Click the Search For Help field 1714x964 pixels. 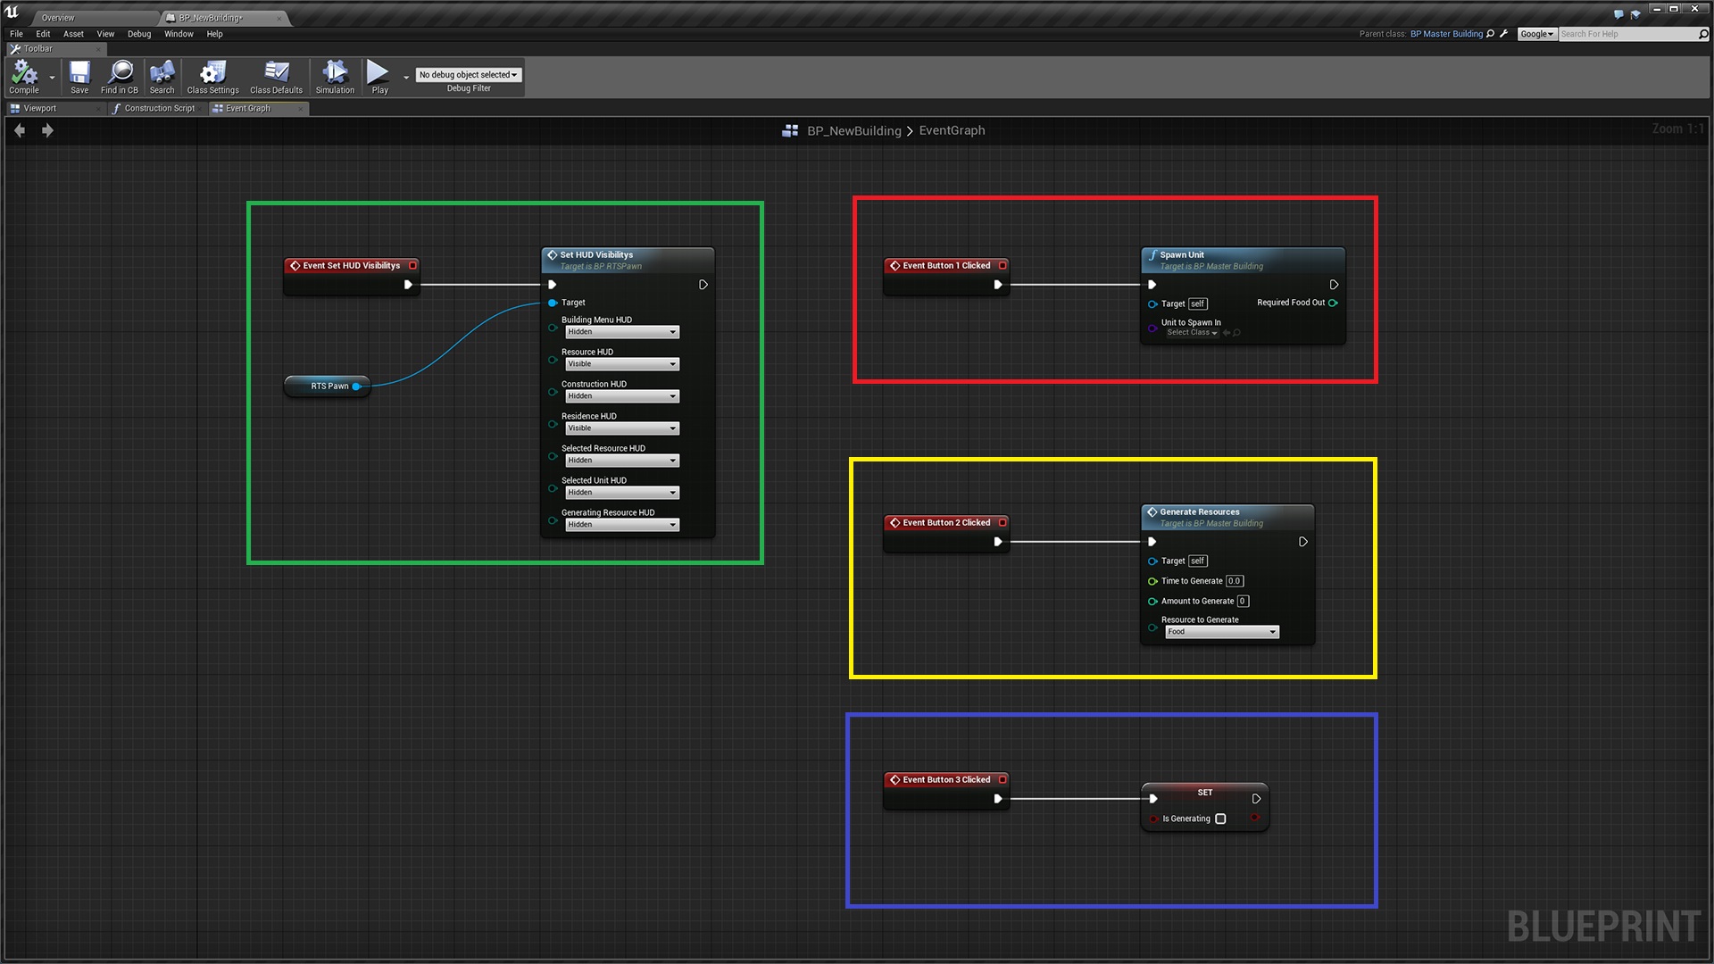point(1627,34)
